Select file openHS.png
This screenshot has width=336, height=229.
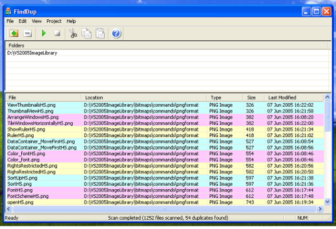20,202
